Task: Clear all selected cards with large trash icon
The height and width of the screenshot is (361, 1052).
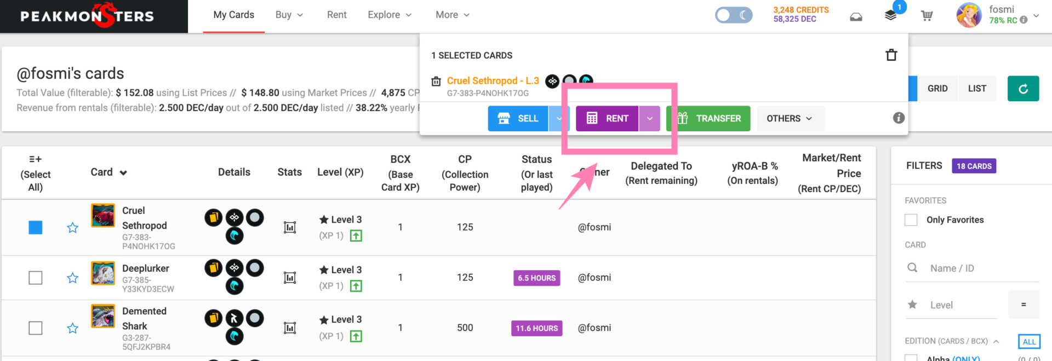Action: click(891, 55)
